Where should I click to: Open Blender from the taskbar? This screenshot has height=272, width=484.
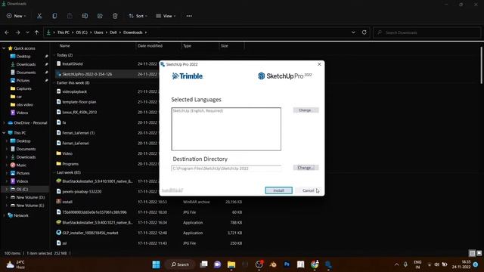pos(273,264)
